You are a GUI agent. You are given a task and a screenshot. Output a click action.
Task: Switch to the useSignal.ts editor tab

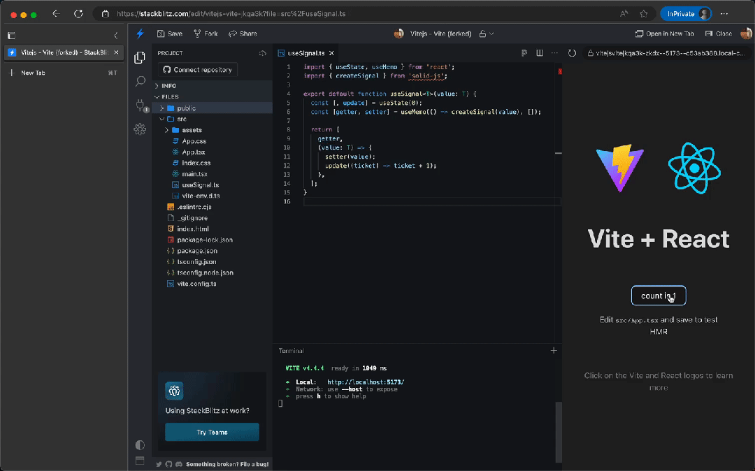click(x=305, y=53)
